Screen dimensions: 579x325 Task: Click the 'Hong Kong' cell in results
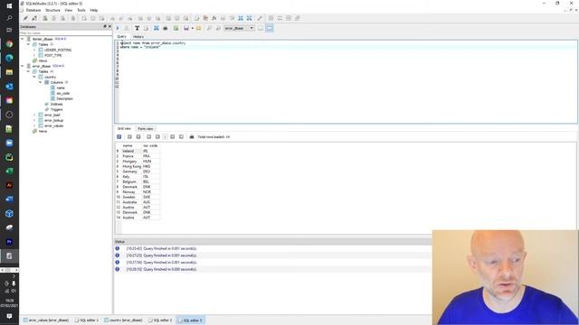pos(132,166)
